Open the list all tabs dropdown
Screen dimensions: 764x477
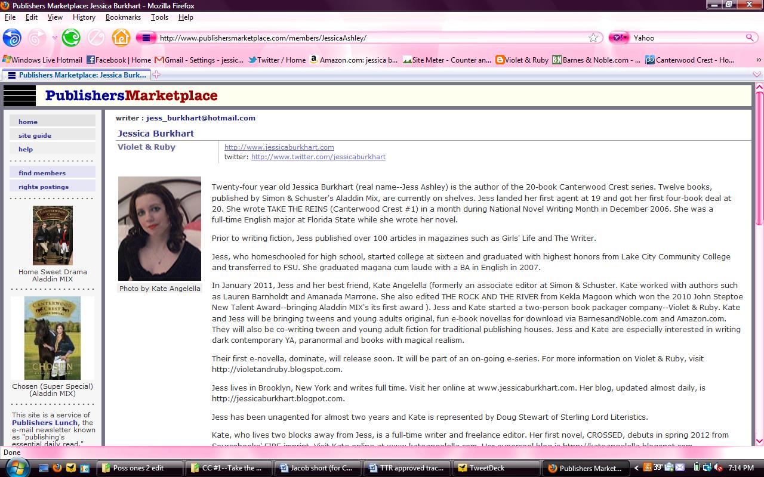pyautogui.click(x=757, y=75)
